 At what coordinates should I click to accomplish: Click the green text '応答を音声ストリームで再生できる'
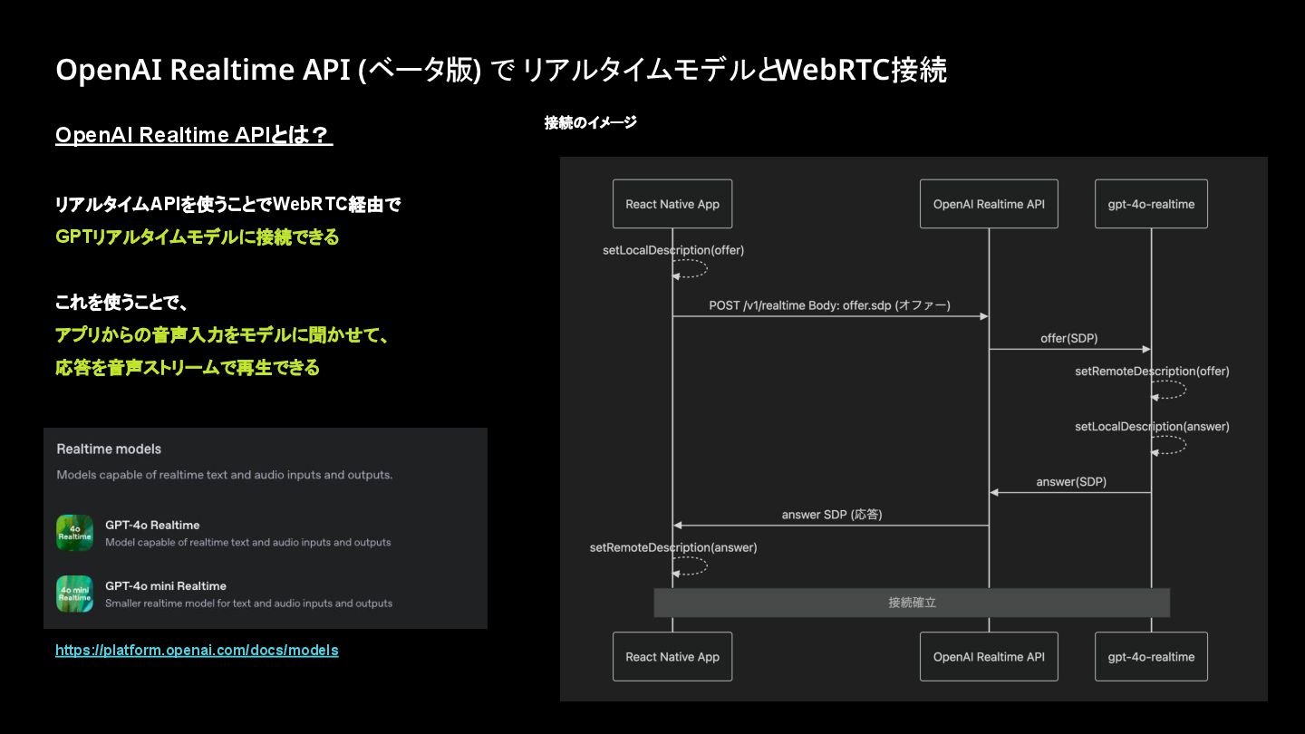pos(188,368)
